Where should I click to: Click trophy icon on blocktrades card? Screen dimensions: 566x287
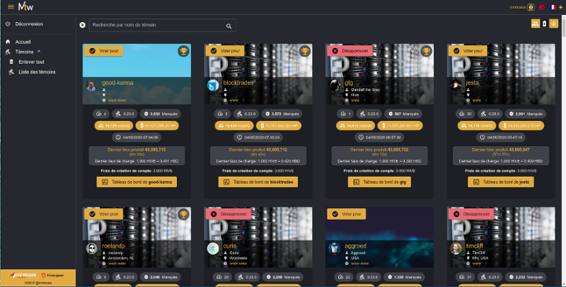coord(305,51)
